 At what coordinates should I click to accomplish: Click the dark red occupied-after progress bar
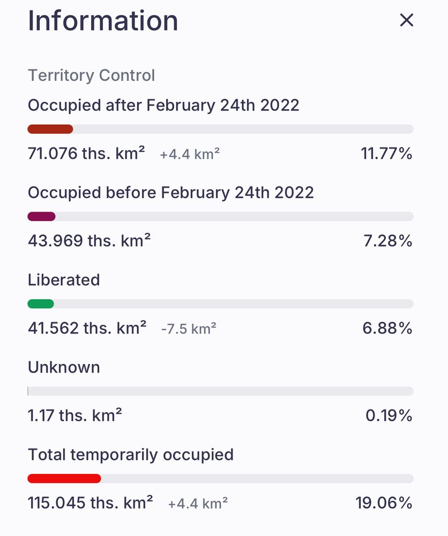(50, 129)
